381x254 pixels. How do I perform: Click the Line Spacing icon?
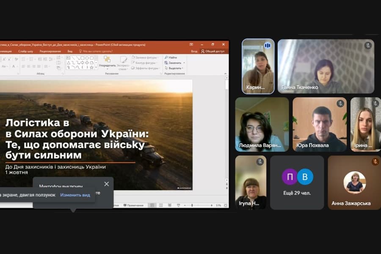(x=51, y=59)
